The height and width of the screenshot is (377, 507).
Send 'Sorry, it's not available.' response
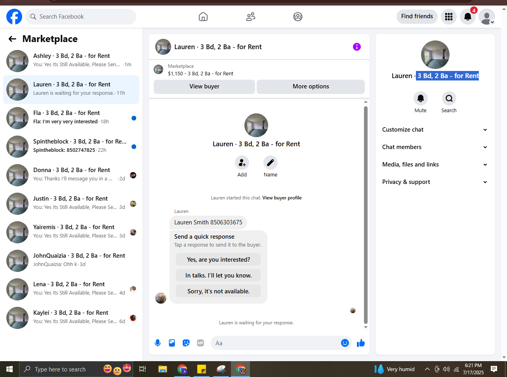[x=218, y=291]
